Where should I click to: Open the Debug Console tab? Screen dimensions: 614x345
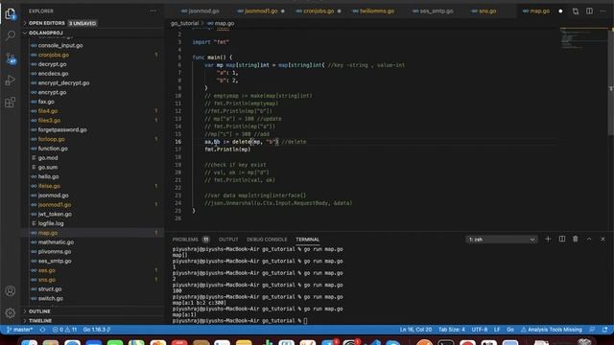pyautogui.click(x=267, y=240)
